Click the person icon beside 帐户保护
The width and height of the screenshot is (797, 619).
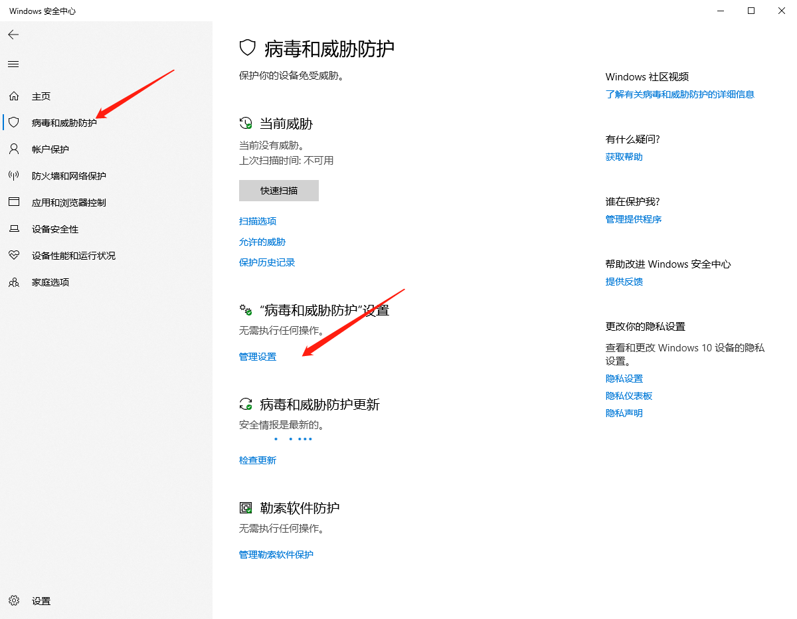point(14,149)
